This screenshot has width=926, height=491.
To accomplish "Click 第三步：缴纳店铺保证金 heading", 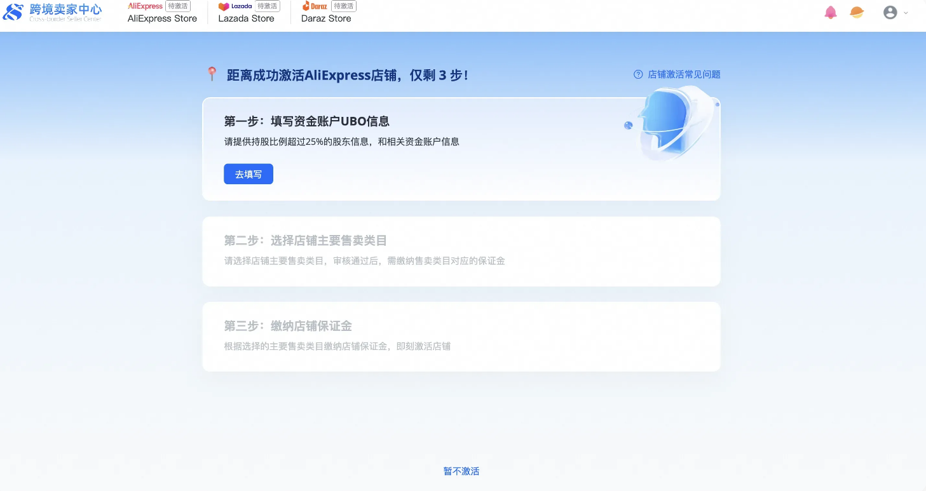I will click(288, 326).
